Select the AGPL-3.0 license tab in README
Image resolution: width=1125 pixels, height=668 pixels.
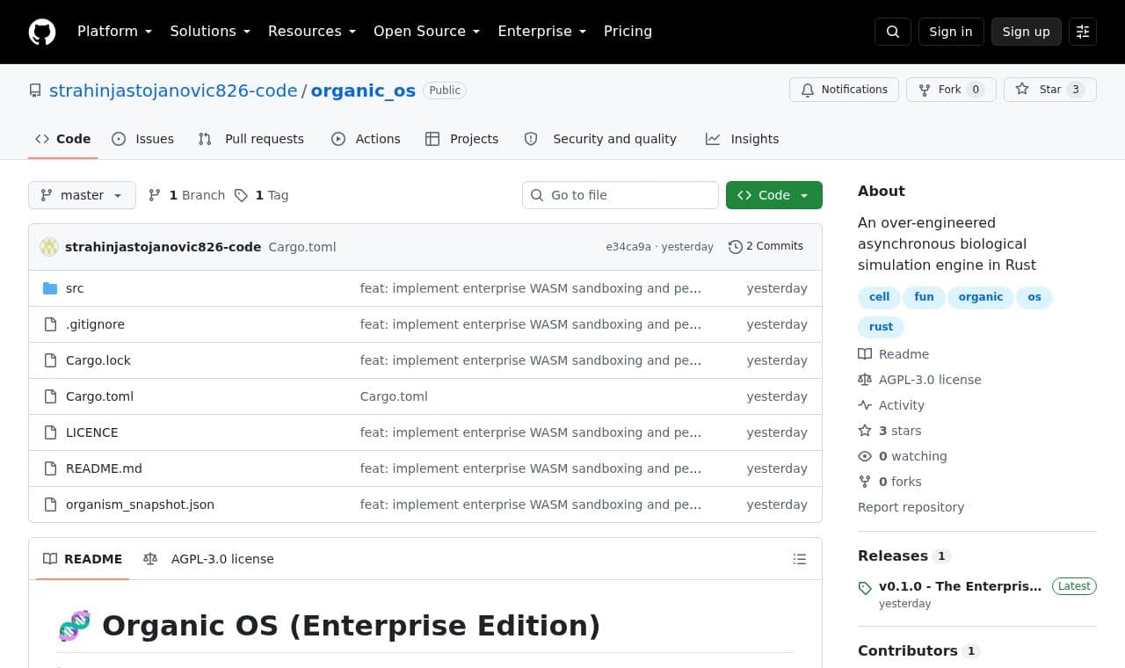coord(209,559)
